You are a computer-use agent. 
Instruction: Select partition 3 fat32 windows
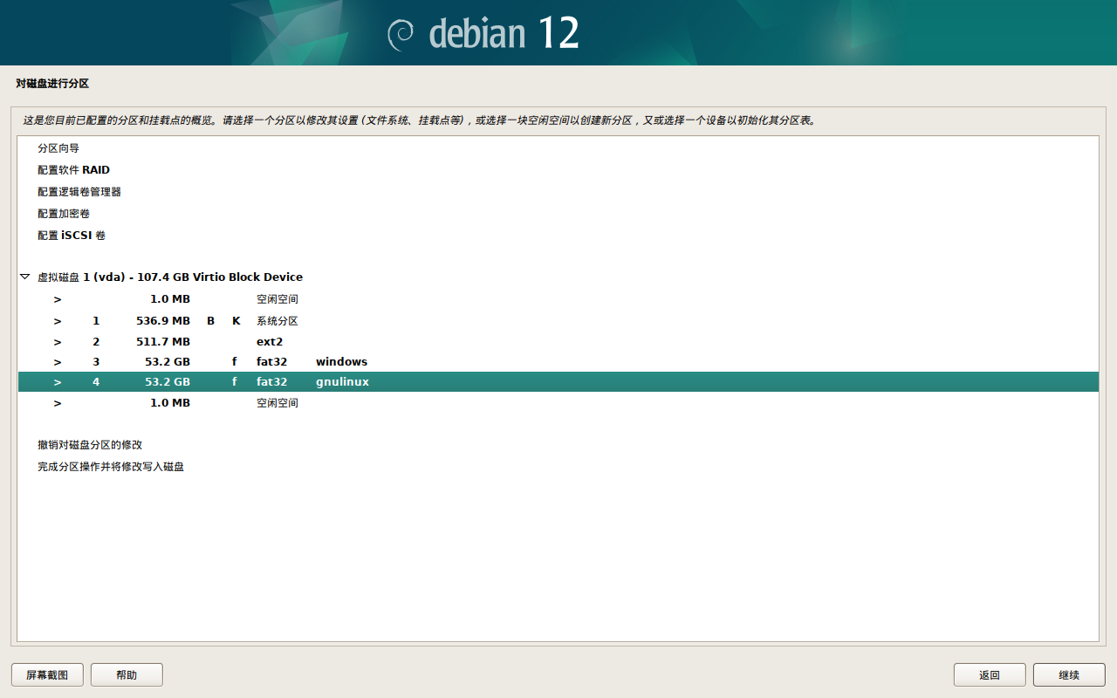[558, 362]
